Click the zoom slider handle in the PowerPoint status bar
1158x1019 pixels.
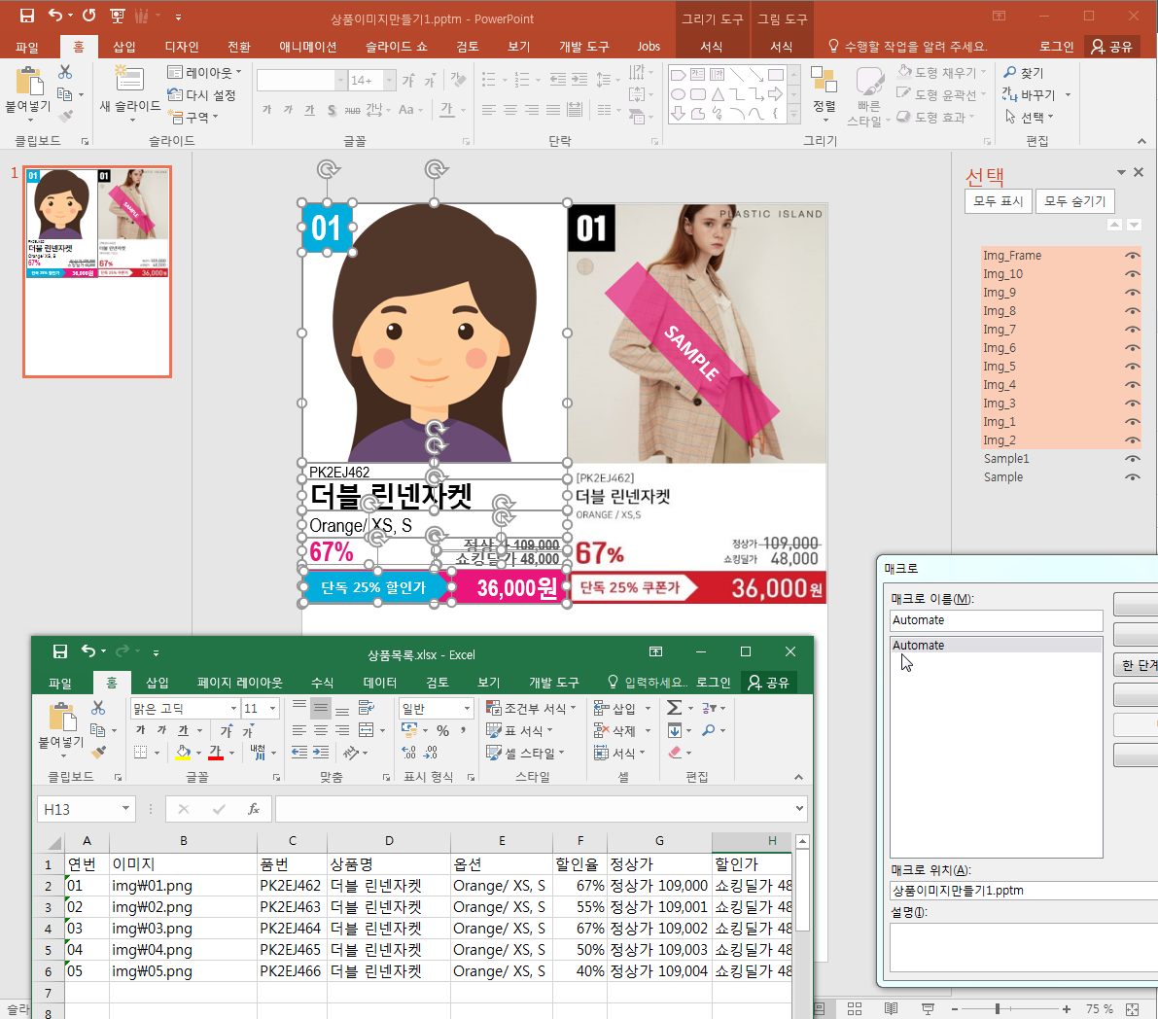tap(997, 1008)
